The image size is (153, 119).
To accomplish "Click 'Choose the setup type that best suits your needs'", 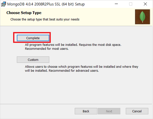I will pos(45,19).
